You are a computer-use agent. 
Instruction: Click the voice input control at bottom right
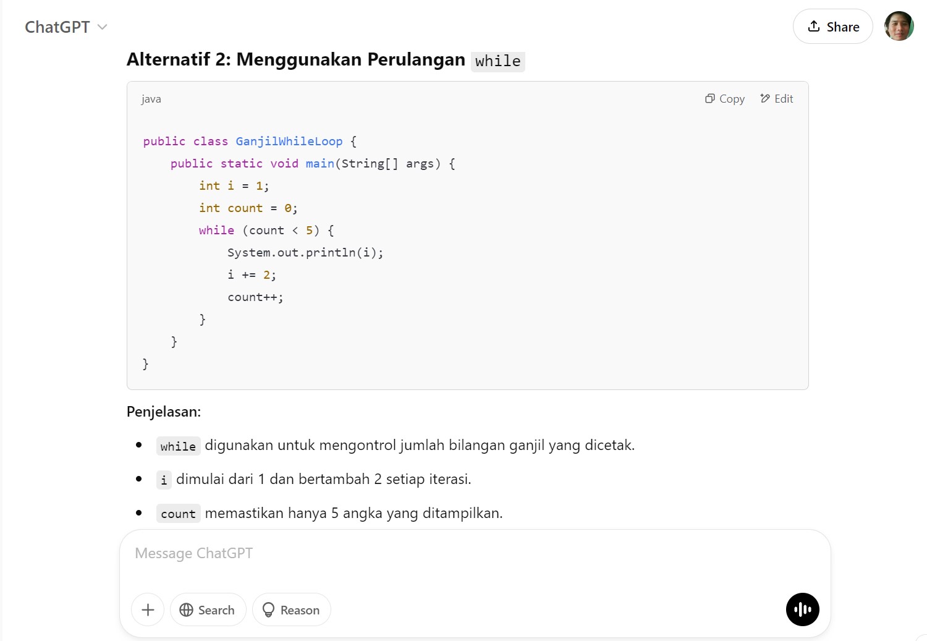[x=802, y=609]
